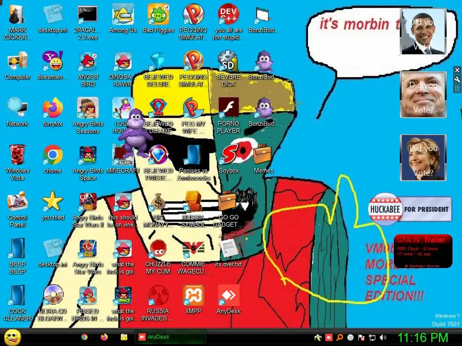This screenshot has height=346, width=462.
Task: Click the GTA:IV Trailer countdown gadget
Action: (423, 251)
